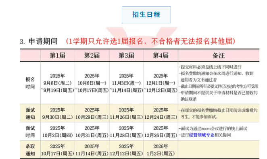Select the heading 3. 申请期间
The height and width of the screenshot is (159, 267).
click(x=39, y=41)
